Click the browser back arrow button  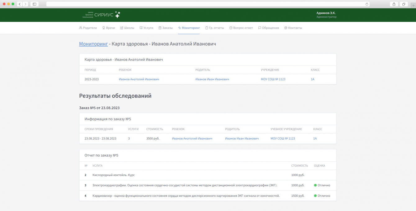[x=20, y=4]
